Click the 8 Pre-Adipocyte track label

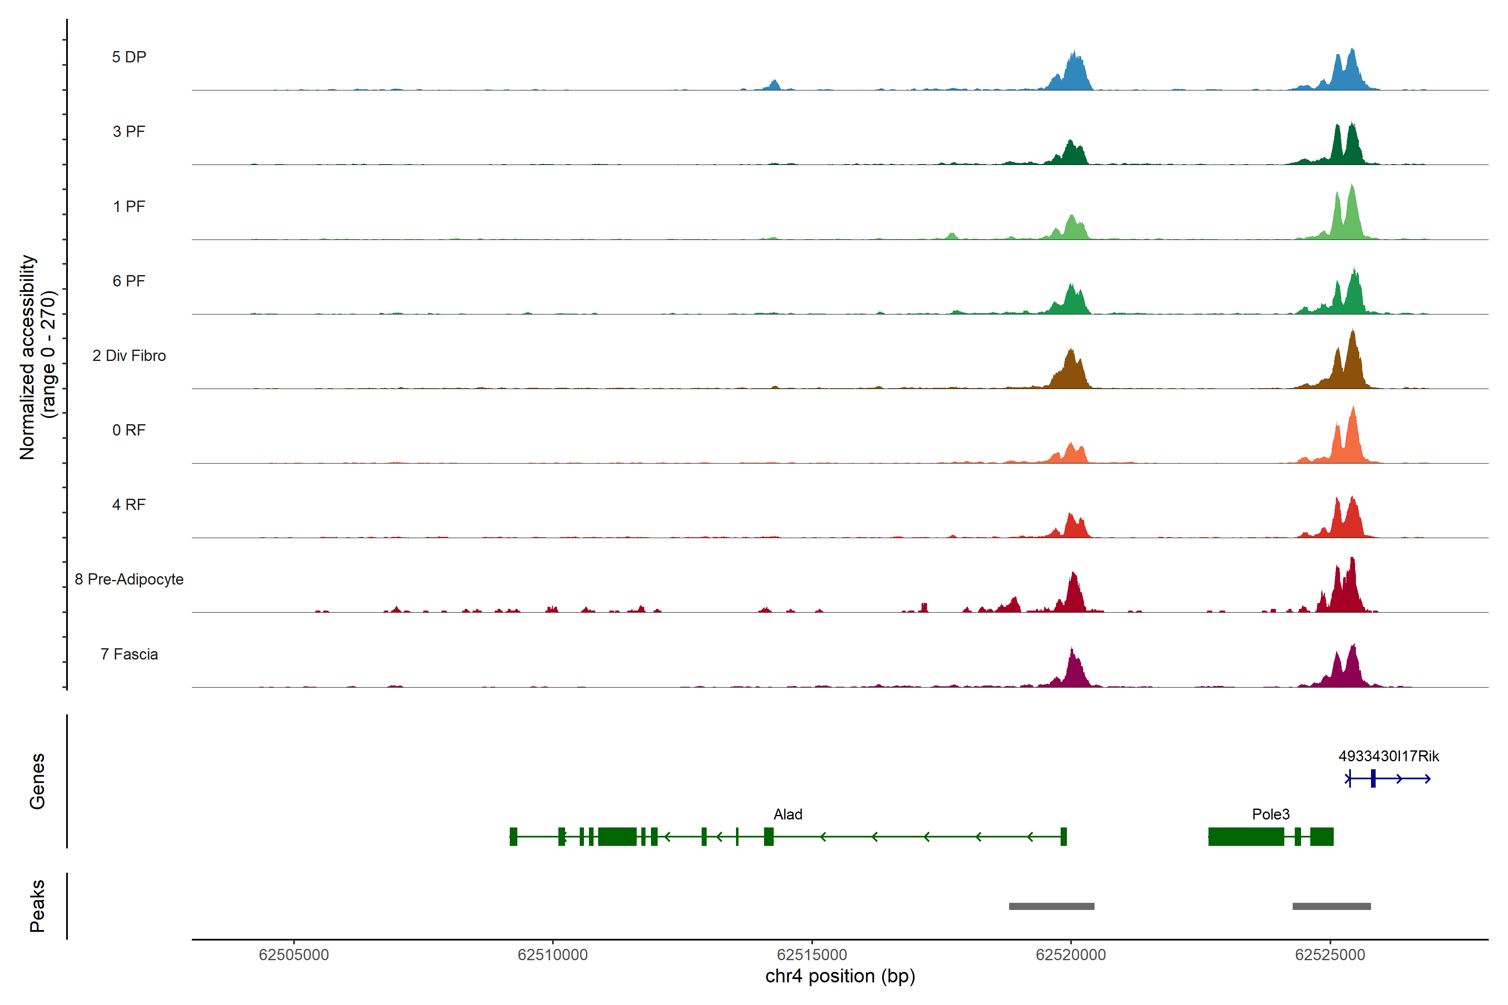129,580
